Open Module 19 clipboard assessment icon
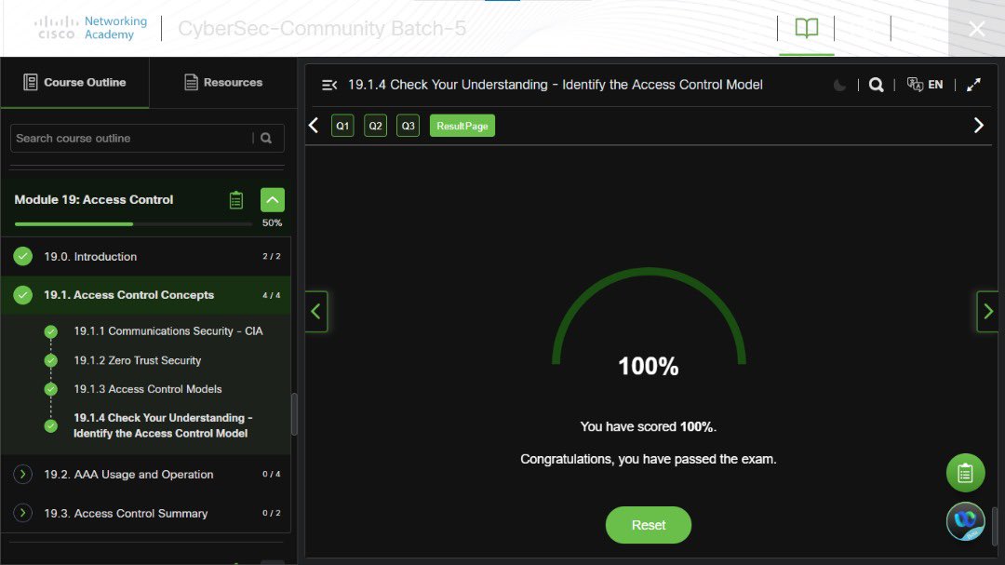The image size is (1005, 565). point(235,200)
